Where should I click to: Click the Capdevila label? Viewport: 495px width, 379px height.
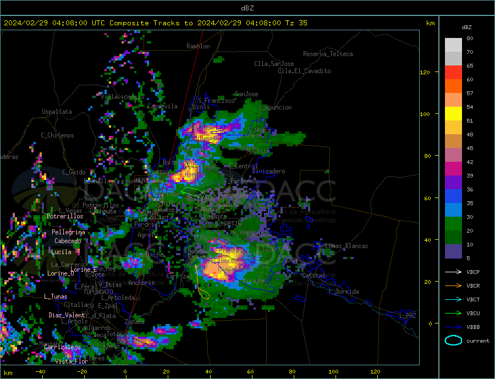click(x=162, y=106)
